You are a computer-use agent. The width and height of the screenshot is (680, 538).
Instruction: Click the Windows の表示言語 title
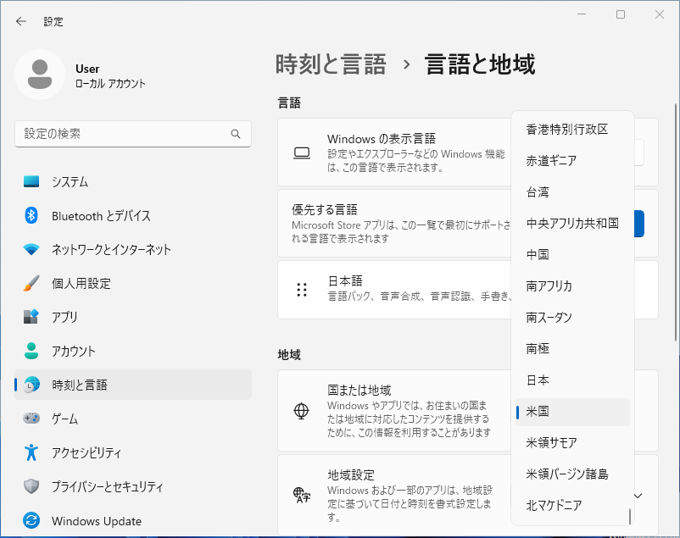point(382,139)
